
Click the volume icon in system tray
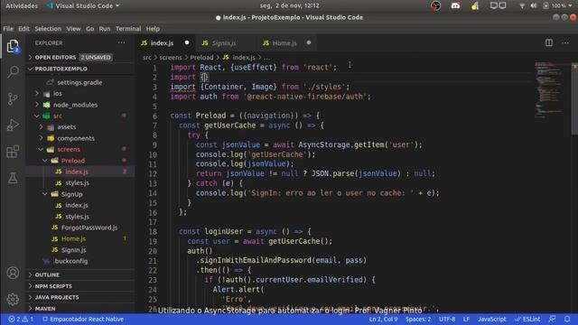(534, 6)
